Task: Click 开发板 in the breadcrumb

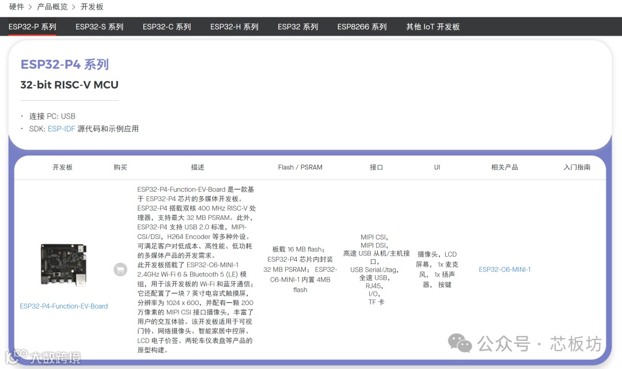Action: tap(92, 7)
